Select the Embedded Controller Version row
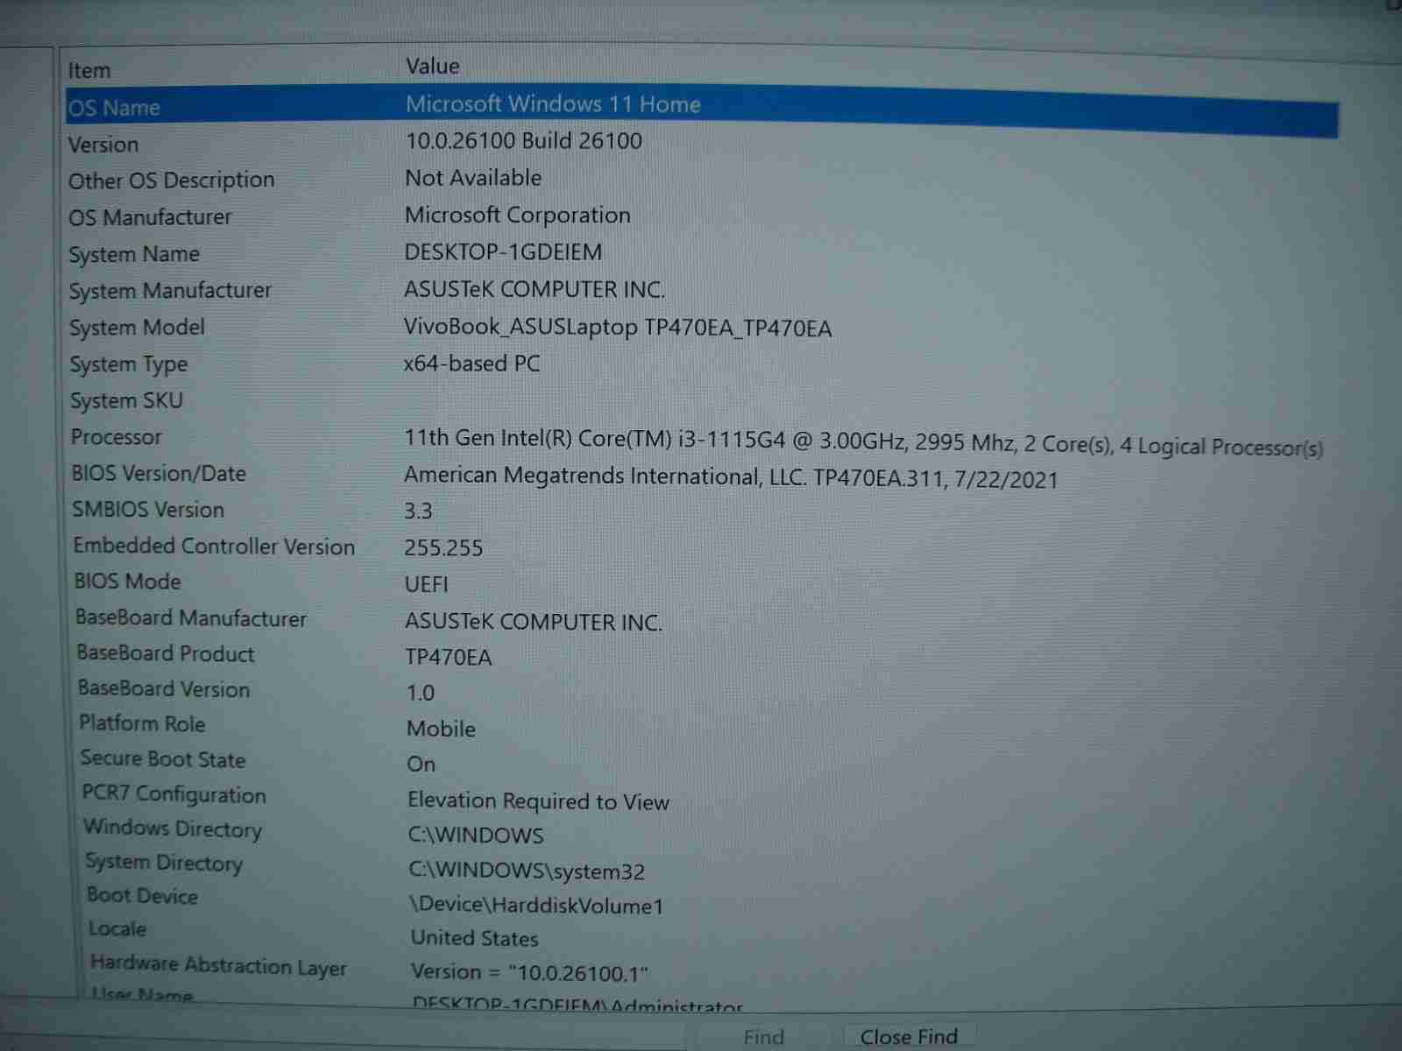This screenshot has width=1402, height=1051. coord(214,547)
